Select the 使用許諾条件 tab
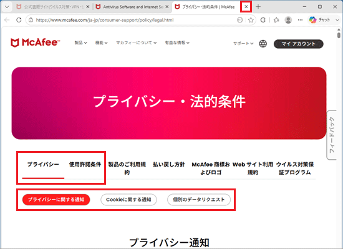Viewport: 343px width, 249px height. point(85,165)
